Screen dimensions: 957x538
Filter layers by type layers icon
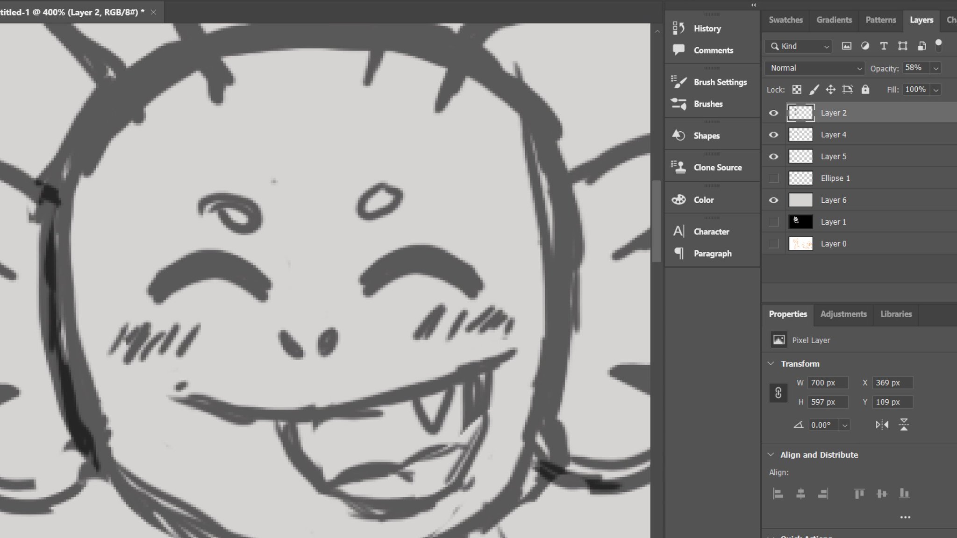884,46
